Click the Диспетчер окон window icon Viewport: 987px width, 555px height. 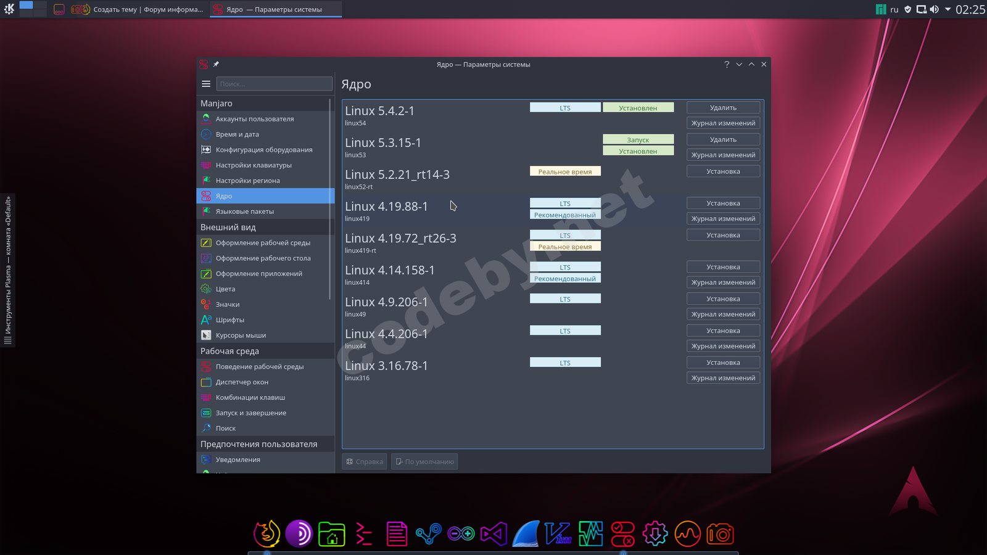tap(206, 382)
